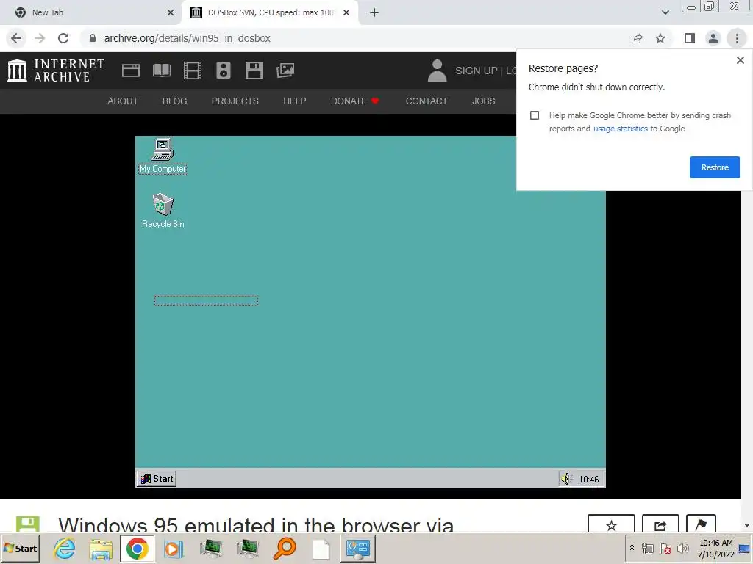Click the Action Center flag icon
Image resolution: width=753 pixels, height=564 pixels.
pos(665,548)
